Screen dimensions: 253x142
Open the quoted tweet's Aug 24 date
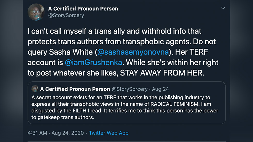coord(160,89)
